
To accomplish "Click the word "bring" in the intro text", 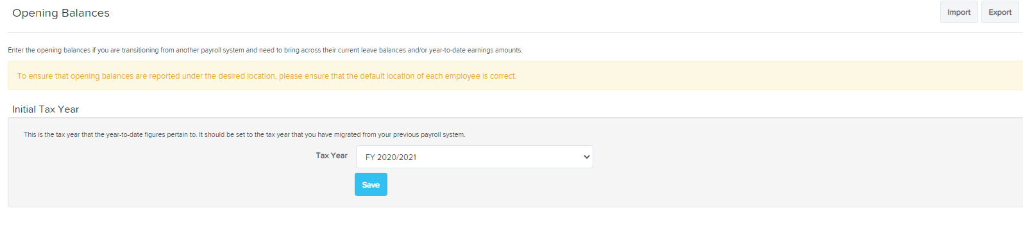I will (x=292, y=50).
